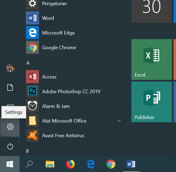Viewport: 176px width, 172px height.
Task: Open Google Chrome from app list
Action: tap(59, 48)
